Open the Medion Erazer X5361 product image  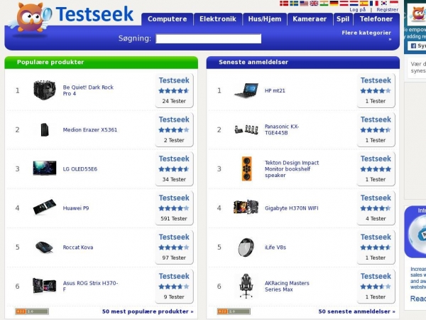coord(45,129)
